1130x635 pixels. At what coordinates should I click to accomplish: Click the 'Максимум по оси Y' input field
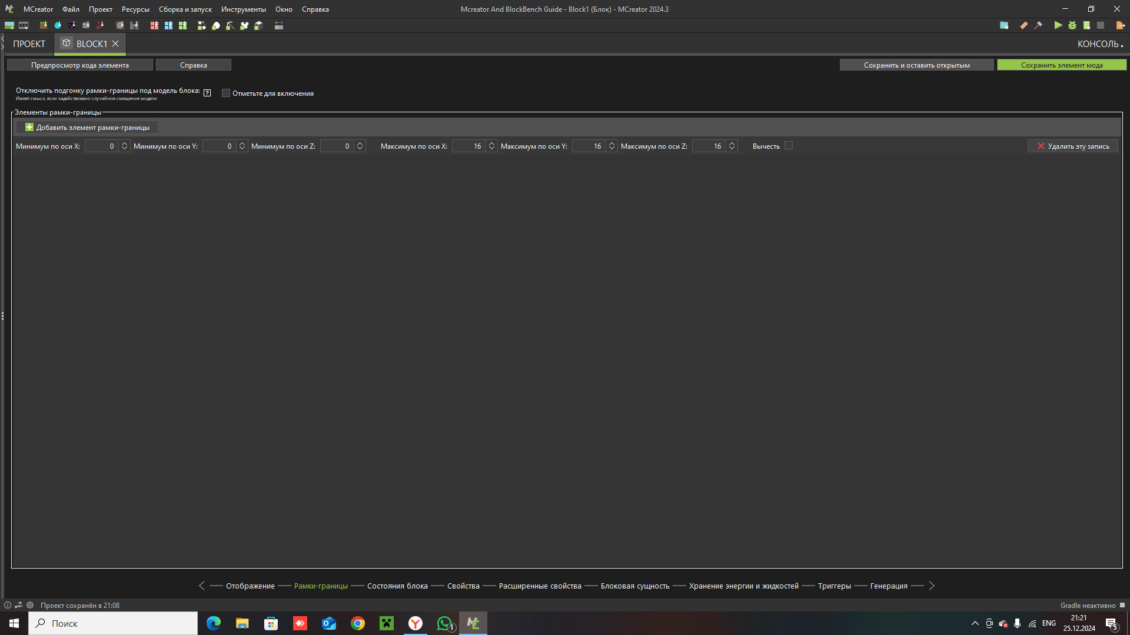pos(589,146)
